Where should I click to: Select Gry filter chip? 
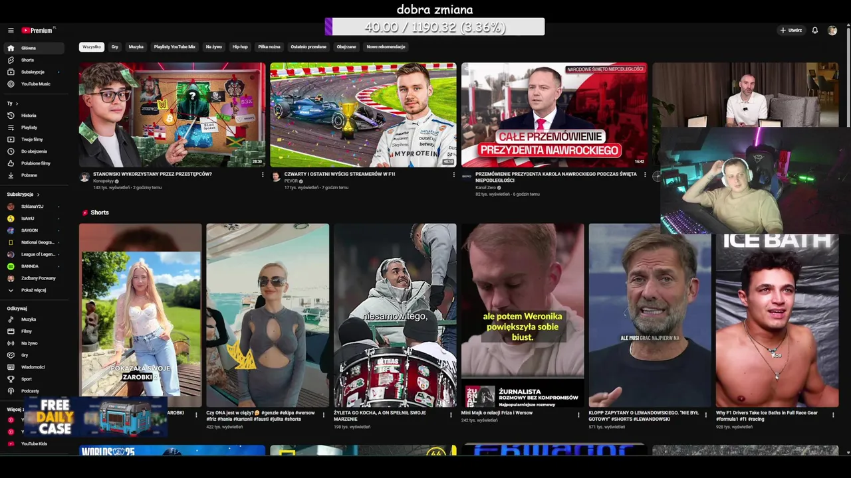115,47
